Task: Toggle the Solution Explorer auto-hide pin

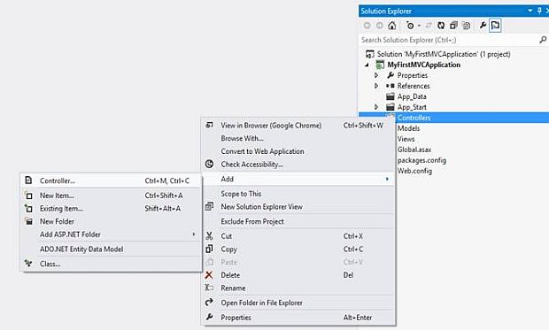Action: [x=539, y=11]
